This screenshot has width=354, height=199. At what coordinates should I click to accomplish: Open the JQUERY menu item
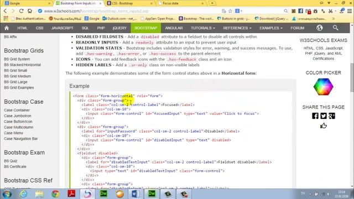point(119,28)
